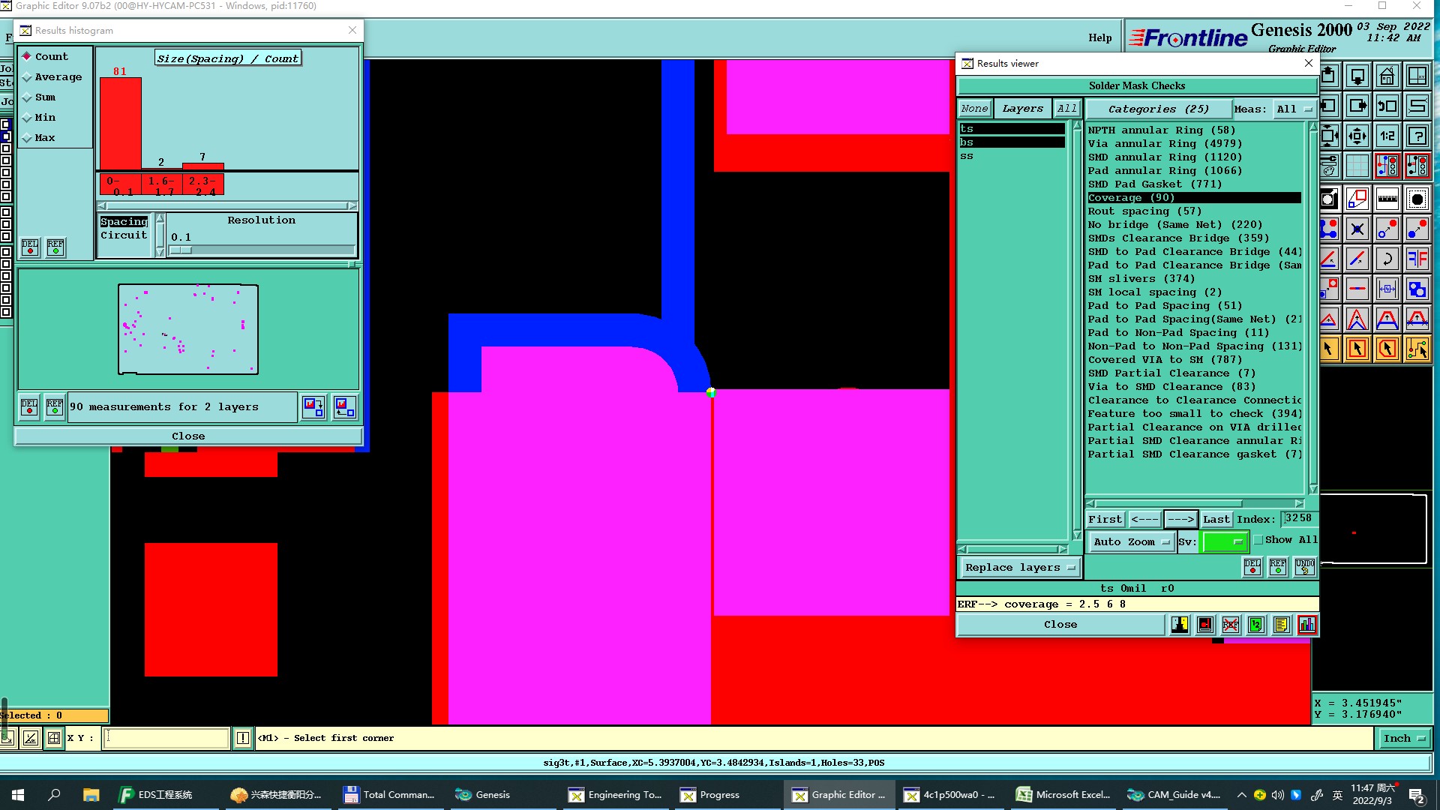Click the rotate feature tool icon
The height and width of the screenshot is (810, 1440).
[x=1387, y=259]
